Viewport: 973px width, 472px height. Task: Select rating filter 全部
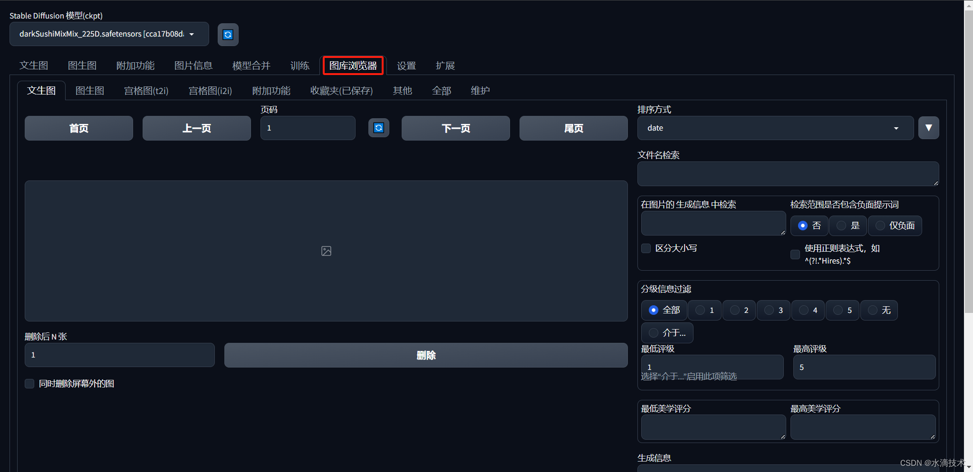coord(664,310)
